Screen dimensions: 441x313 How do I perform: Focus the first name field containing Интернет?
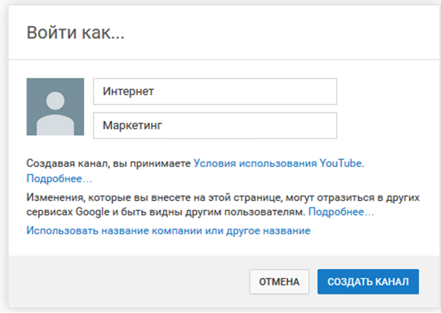pyautogui.click(x=215, y=92)
